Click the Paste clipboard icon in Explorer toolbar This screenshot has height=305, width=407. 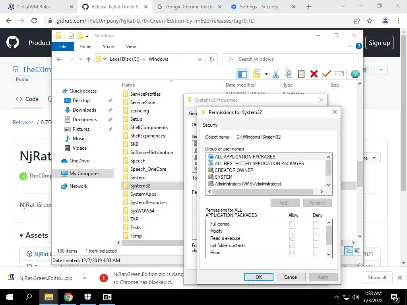click(301, 74)
